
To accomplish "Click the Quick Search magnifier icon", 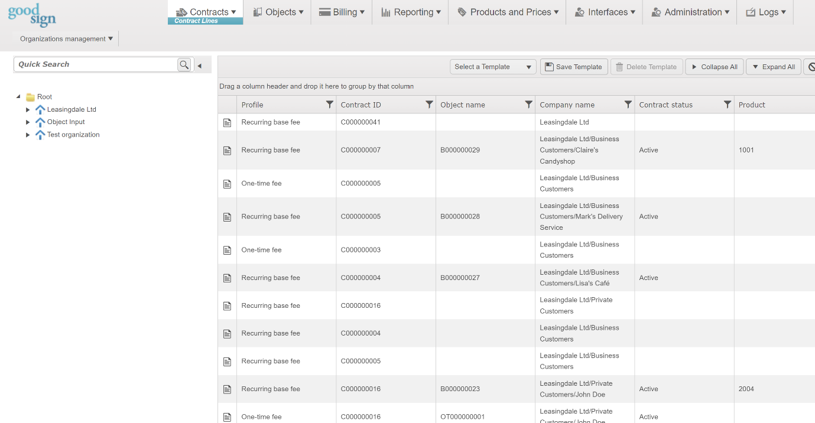I will 184,65.
